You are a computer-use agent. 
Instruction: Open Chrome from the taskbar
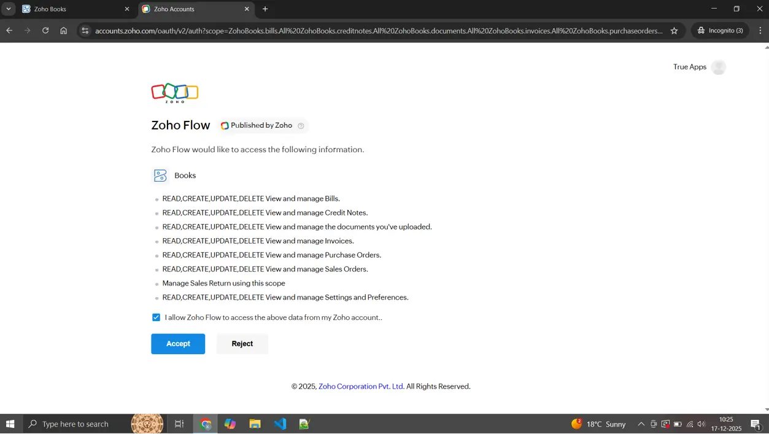tap(206, 424)
